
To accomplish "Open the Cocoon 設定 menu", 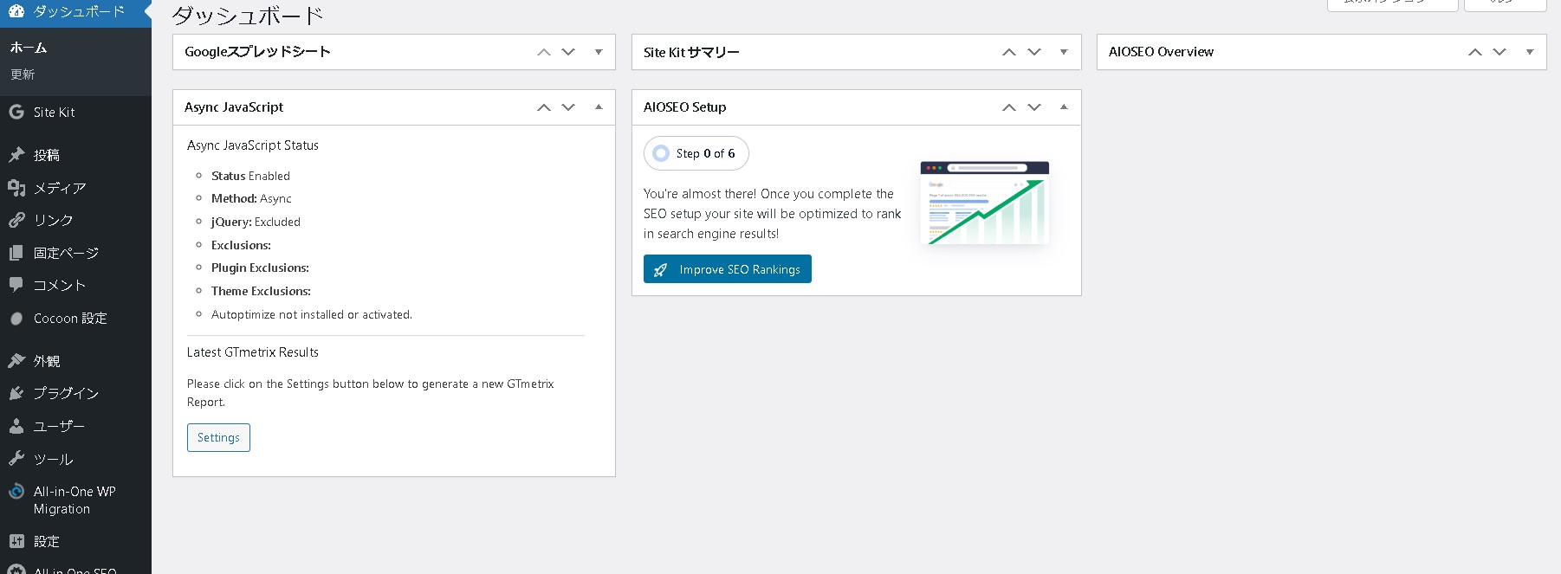I will point(70,319).
